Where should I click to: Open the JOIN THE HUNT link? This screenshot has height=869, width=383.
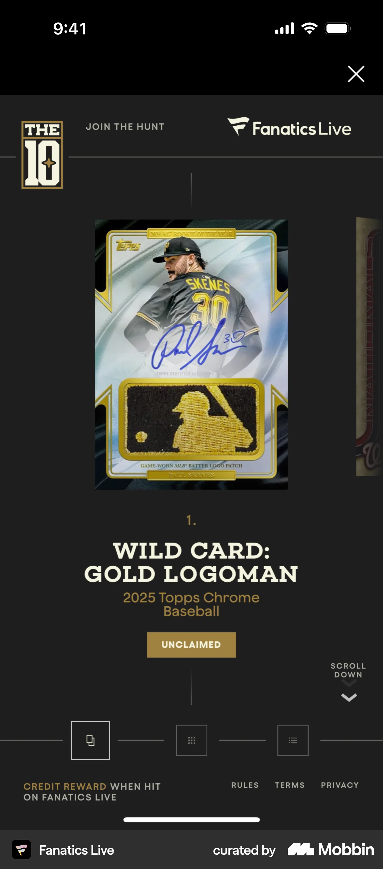coord(125,127)
